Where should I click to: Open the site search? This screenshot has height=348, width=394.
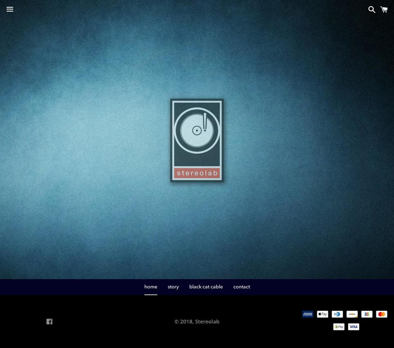[372, 9]
